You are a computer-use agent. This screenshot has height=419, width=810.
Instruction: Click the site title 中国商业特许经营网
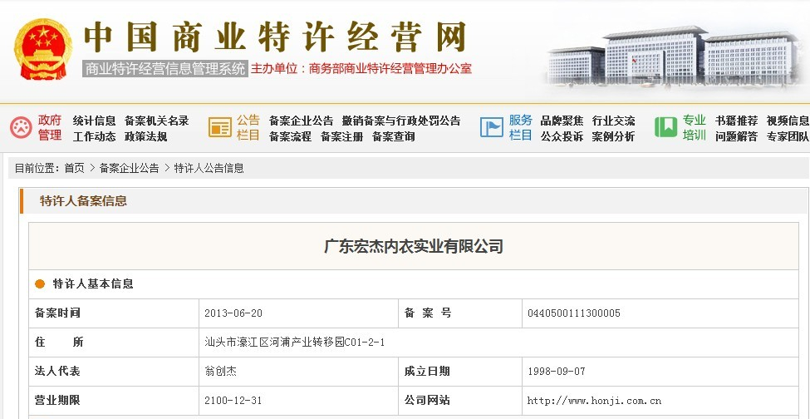[x=275, y=37]
